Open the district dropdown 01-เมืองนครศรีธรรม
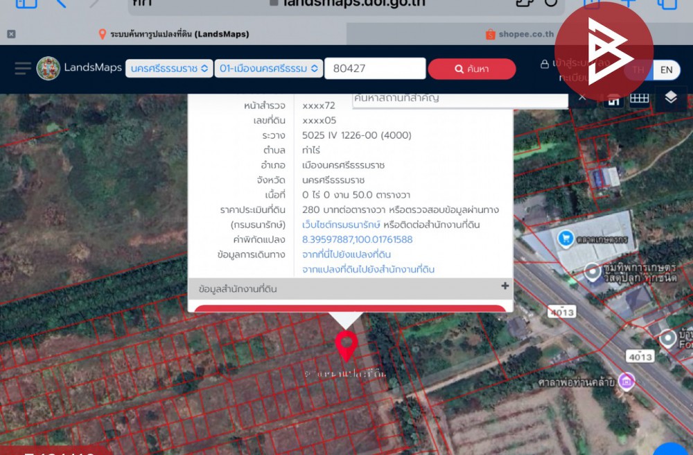 268,68
